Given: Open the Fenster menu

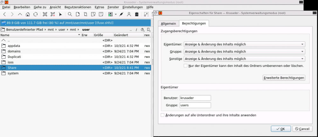Looking at the screenshot, I should coord(113,7).
